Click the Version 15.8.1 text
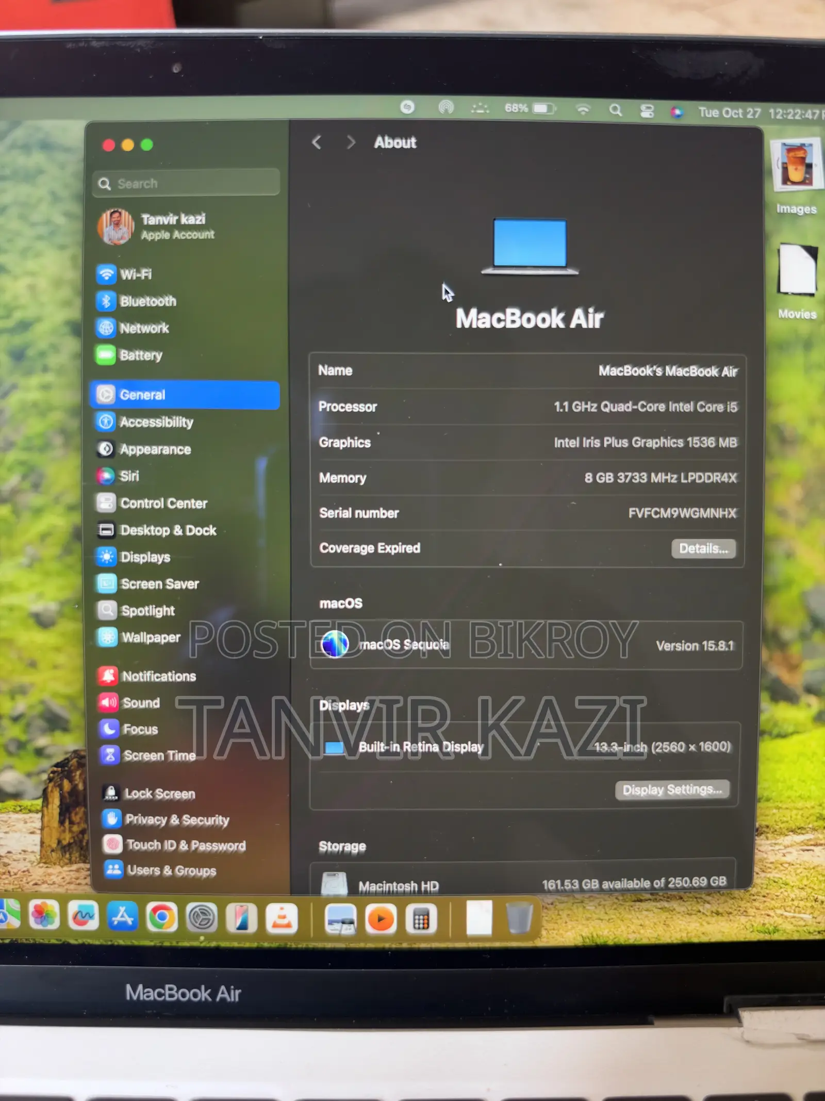 coord(695,645)
